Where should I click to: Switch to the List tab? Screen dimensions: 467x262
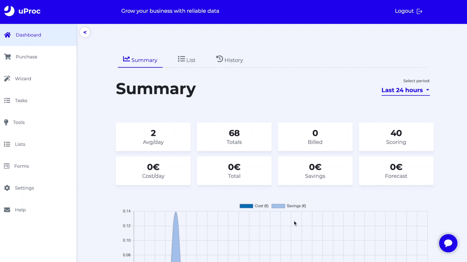(187, 60)
